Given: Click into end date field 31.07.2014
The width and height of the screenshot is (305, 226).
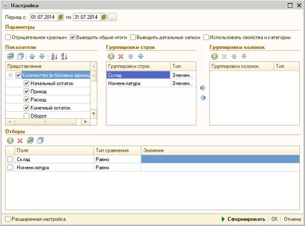Looking at the screenshot, I should click(87, 17).
